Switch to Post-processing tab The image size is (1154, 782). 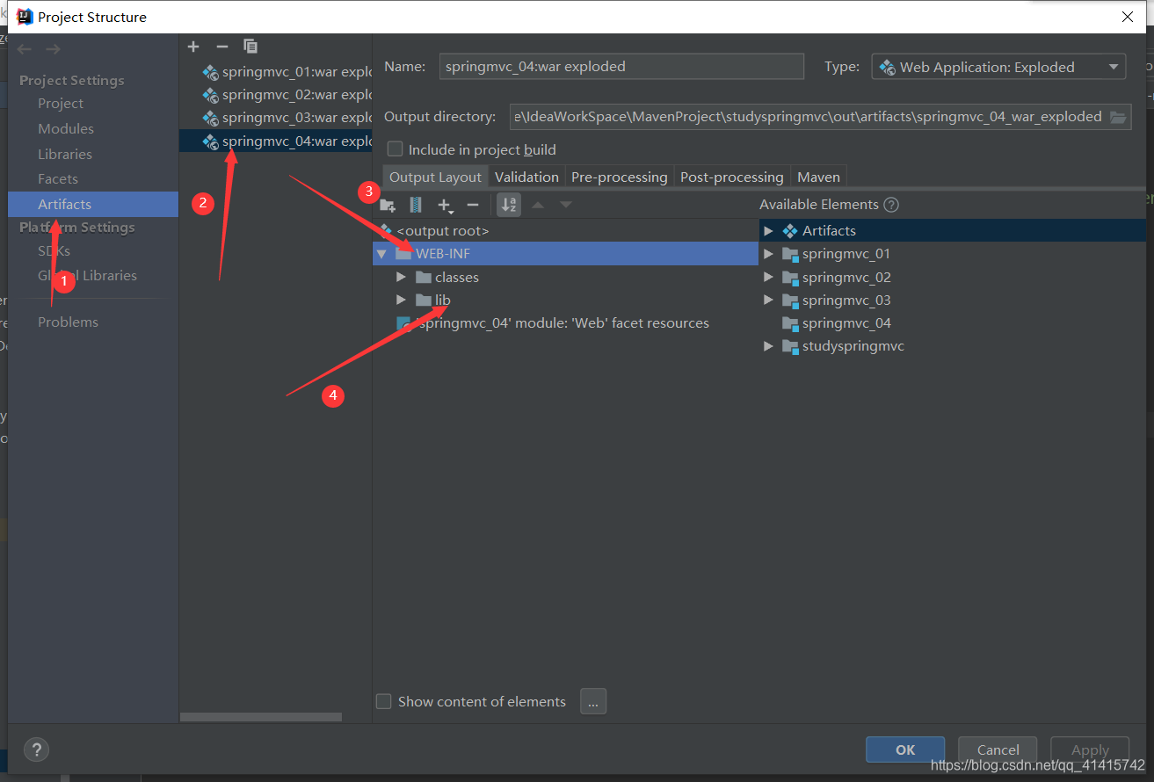[x=731, y=177]
